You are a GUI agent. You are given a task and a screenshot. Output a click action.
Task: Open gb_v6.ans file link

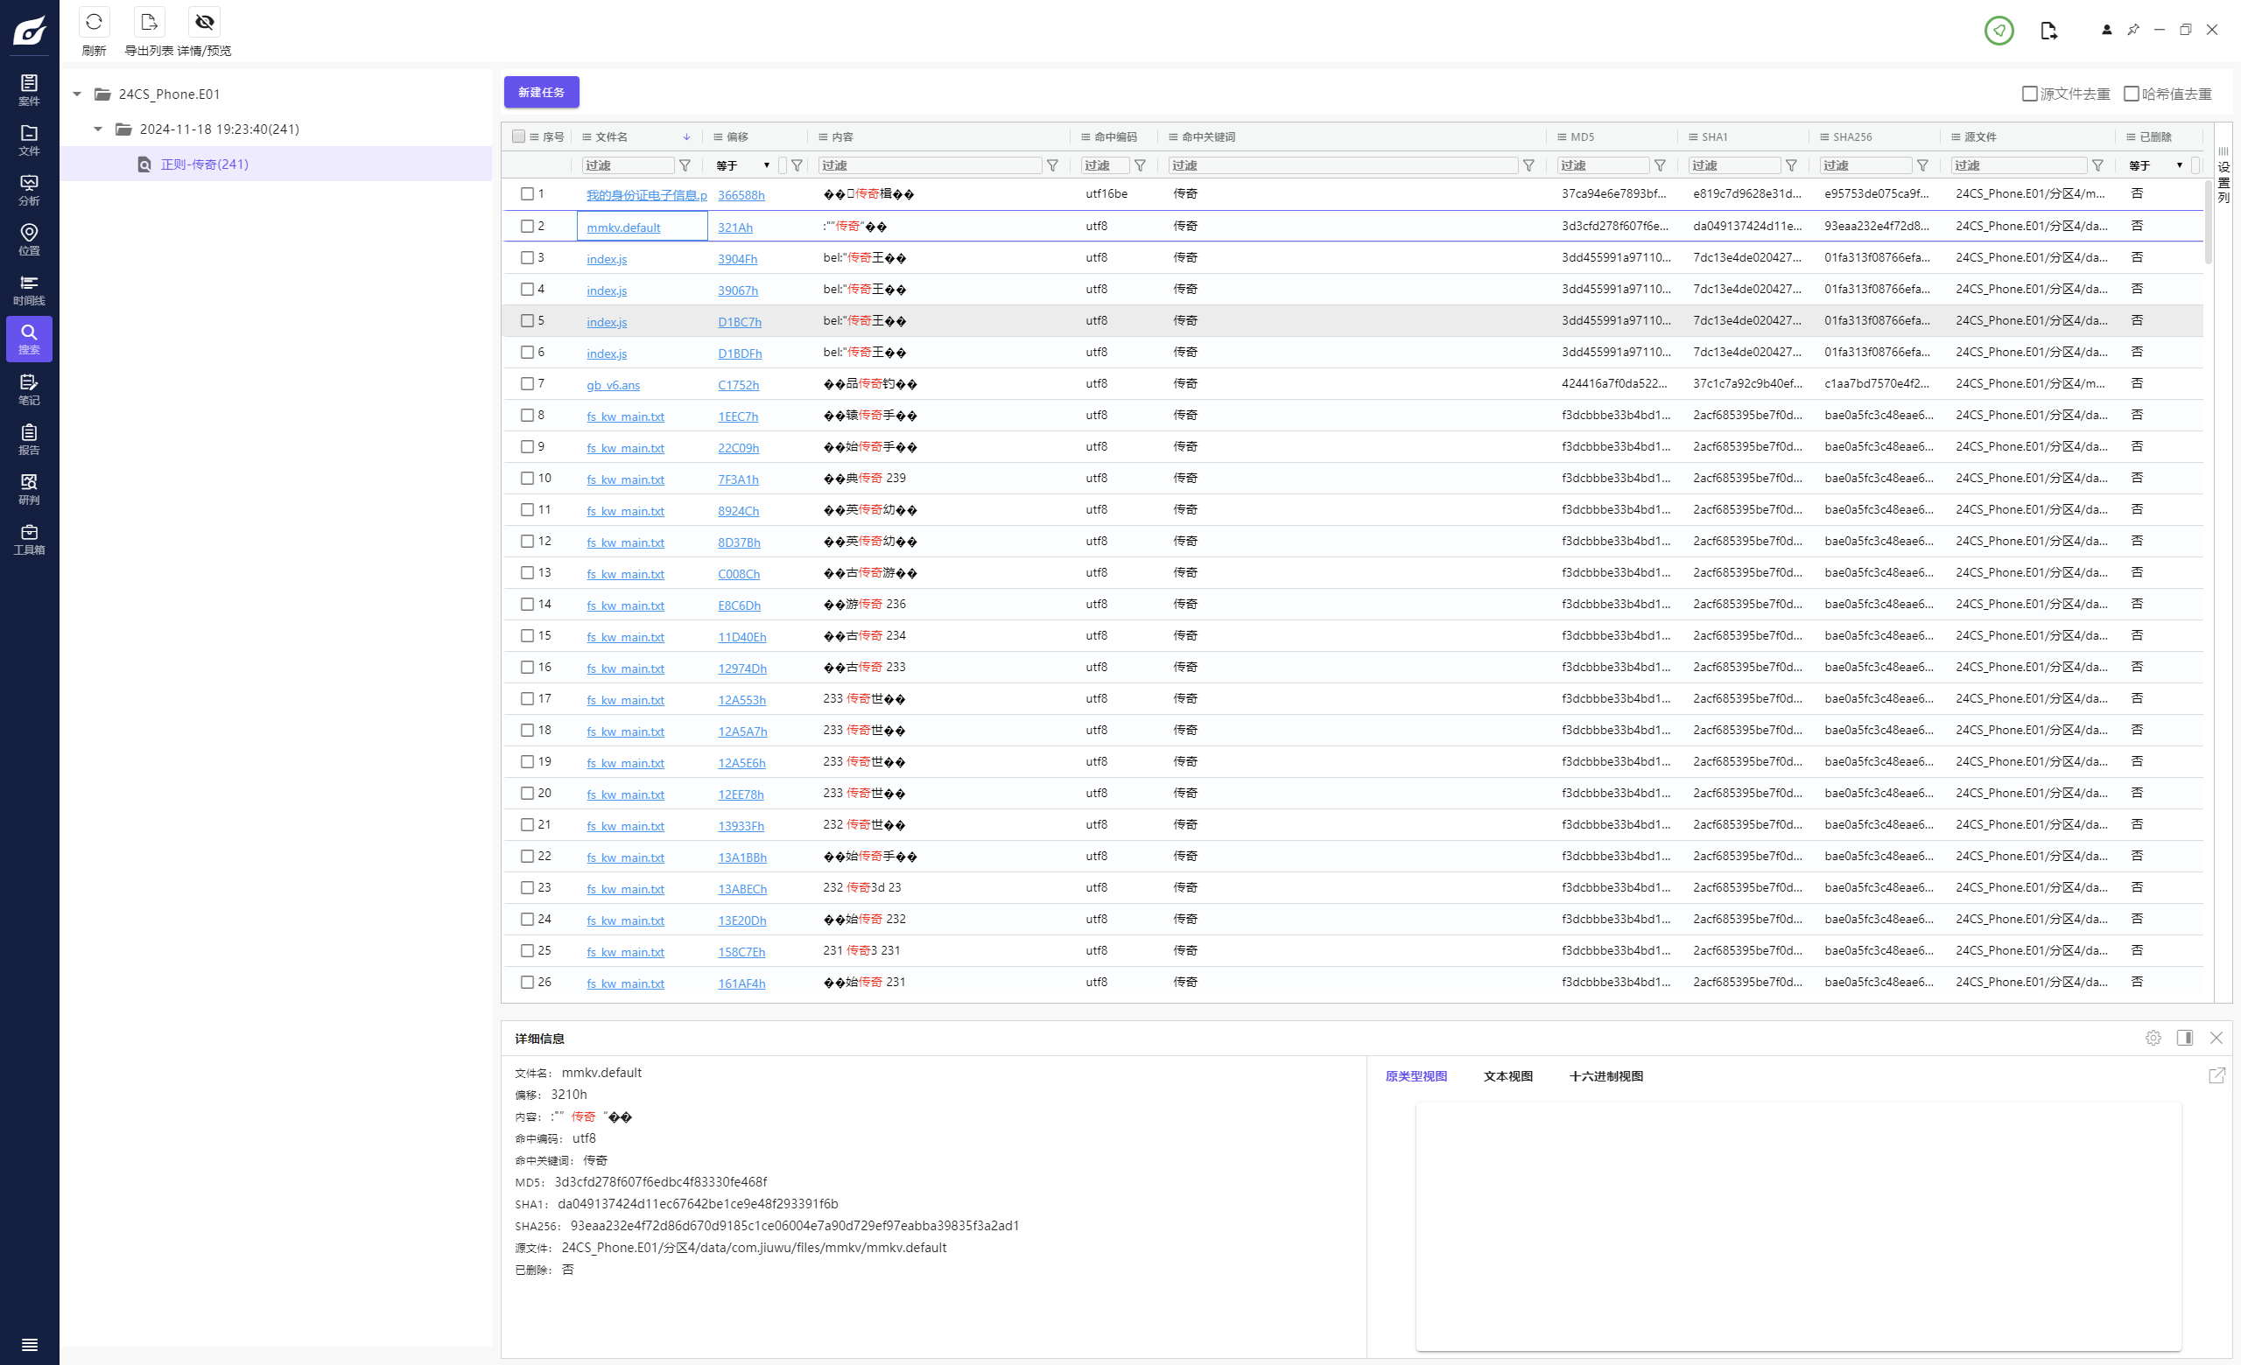coord(614,385)
